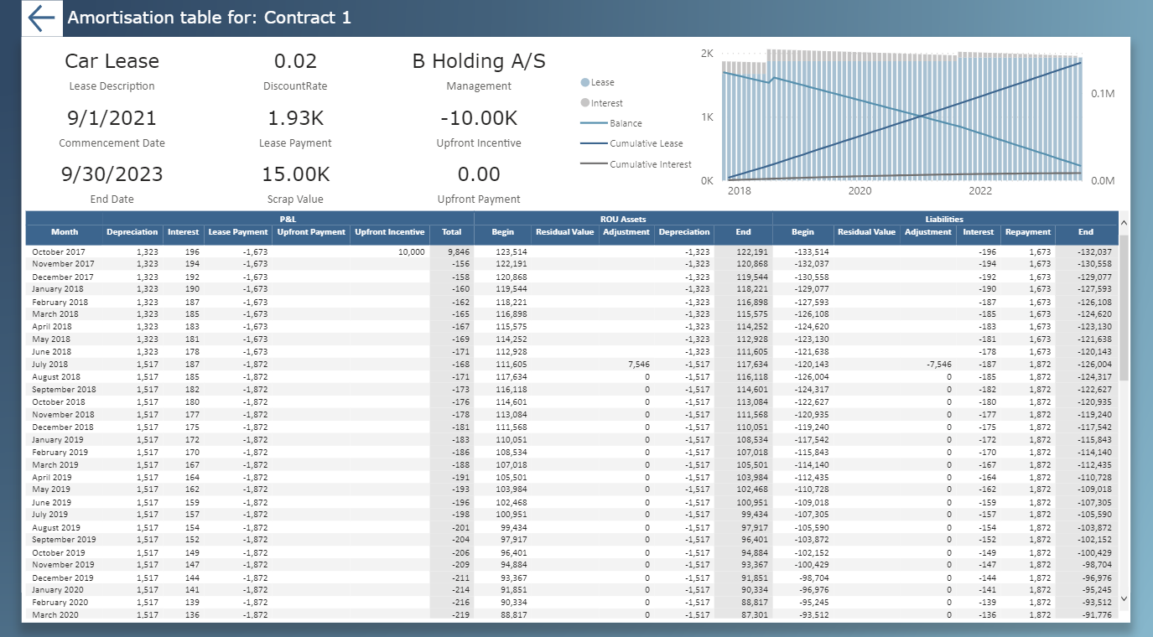This screenshot has height=637, width=1153.
Task: Sort table by Month column header
Action: point(65,232)
